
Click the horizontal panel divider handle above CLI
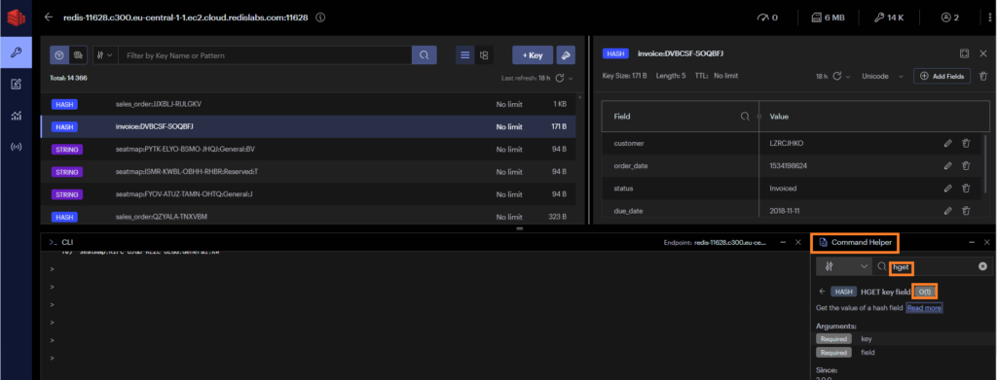click(x=519, y=228)
